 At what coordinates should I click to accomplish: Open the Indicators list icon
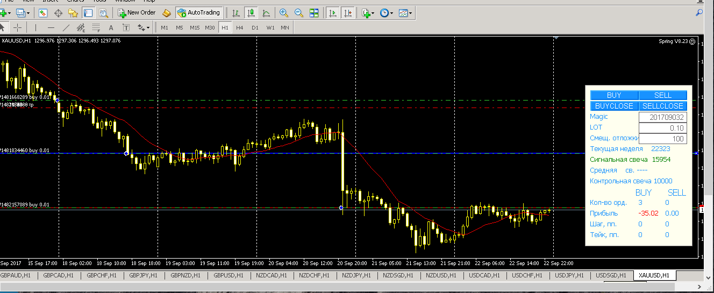pyautogui.click(x=367, y=12)
